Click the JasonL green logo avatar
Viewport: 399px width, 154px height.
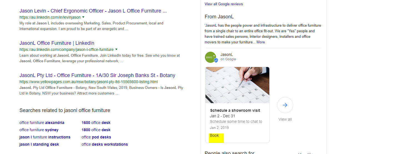(x=210, y=57)
